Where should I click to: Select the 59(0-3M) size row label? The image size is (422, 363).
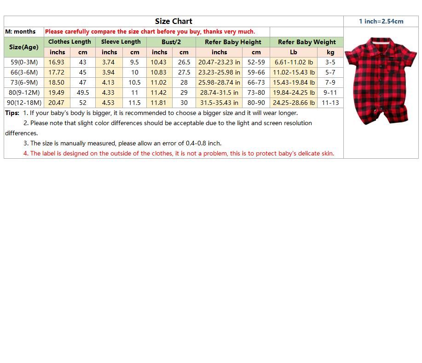click(24, 62)
